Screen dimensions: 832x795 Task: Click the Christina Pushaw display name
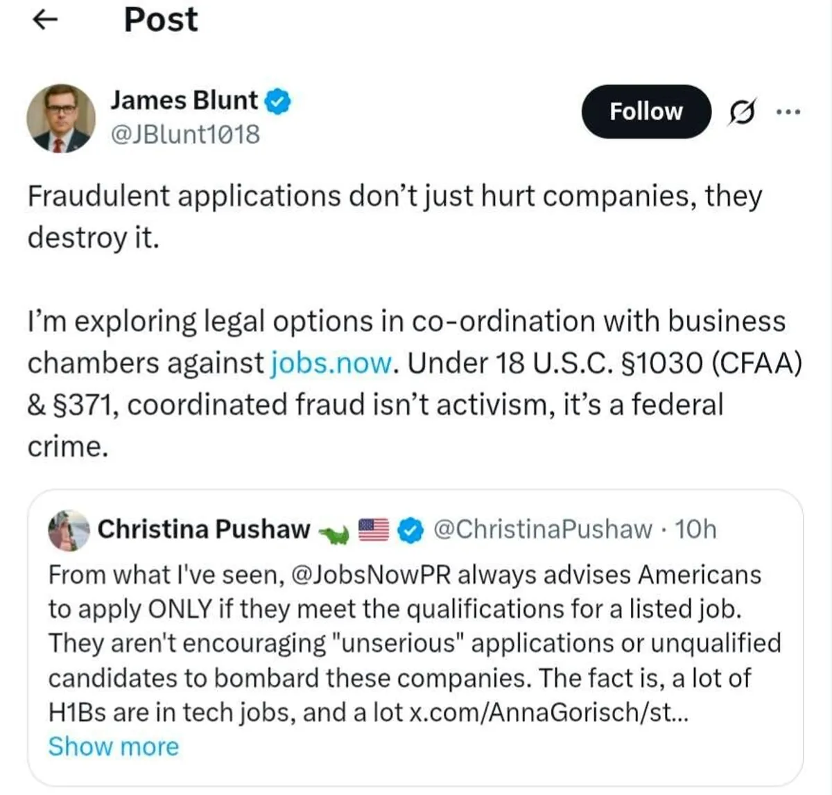(204, 530)
